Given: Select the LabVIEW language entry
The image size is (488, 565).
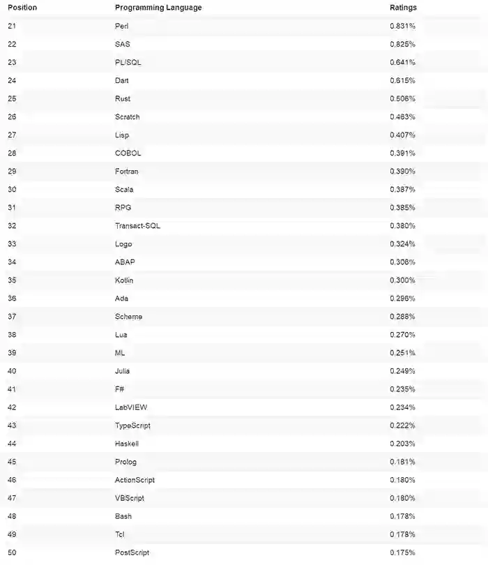Looking at the screenshot, I should tap(131, 407).
